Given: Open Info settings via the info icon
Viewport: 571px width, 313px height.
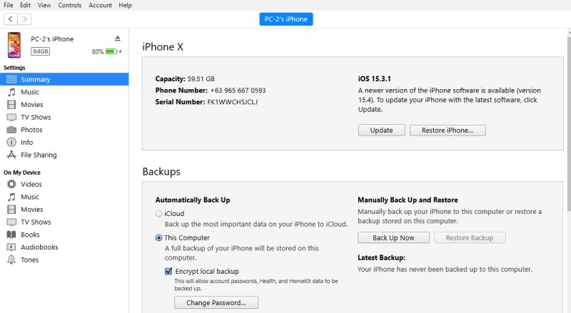Looking at the screenshot, I should (x=12, y=142).
